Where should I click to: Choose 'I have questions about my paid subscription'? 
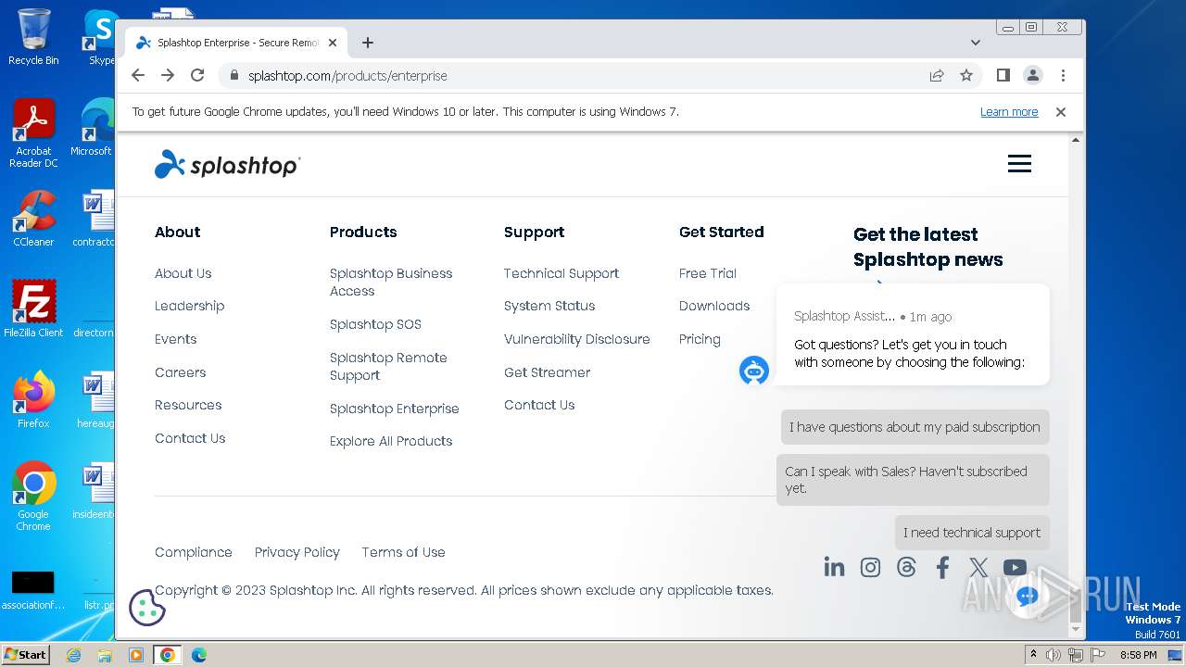[915, 427]
